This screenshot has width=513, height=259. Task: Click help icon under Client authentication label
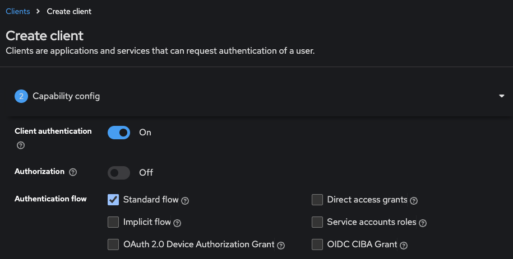click(21, 145)
